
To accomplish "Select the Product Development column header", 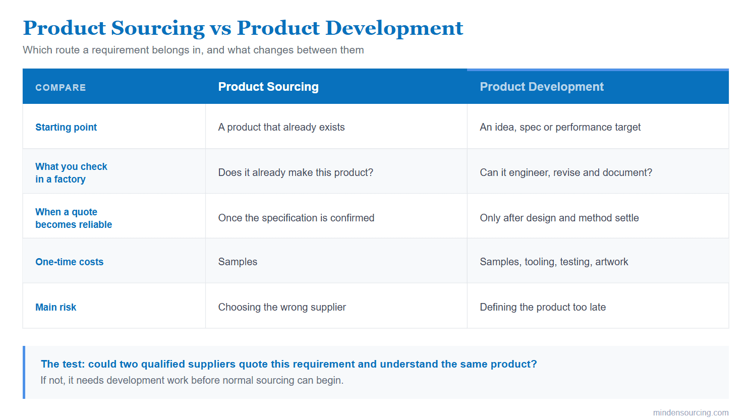I will 542,87.
